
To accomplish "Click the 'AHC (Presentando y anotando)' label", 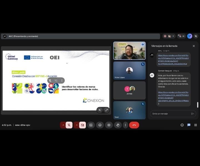I will (23, 36).
